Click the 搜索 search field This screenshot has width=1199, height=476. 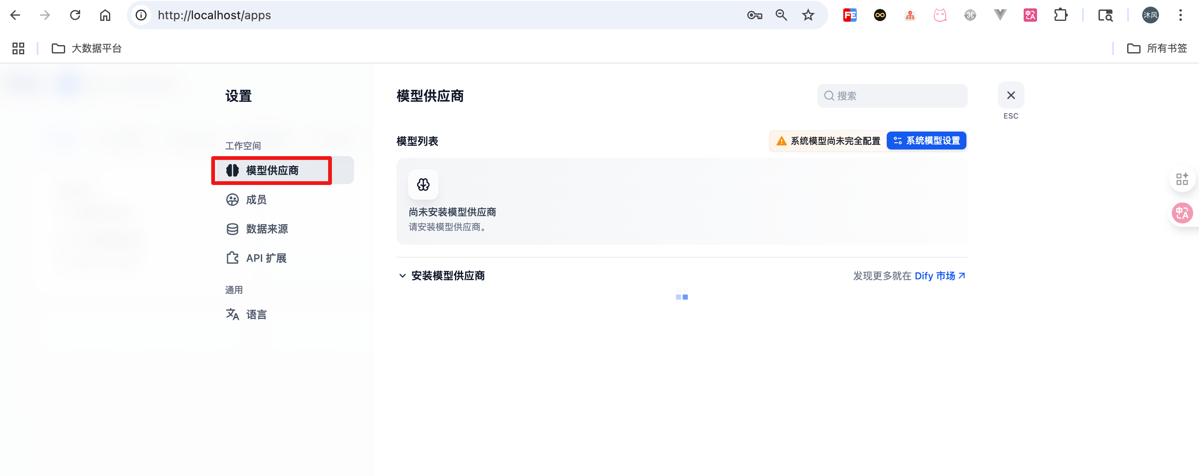pos(891,95)
